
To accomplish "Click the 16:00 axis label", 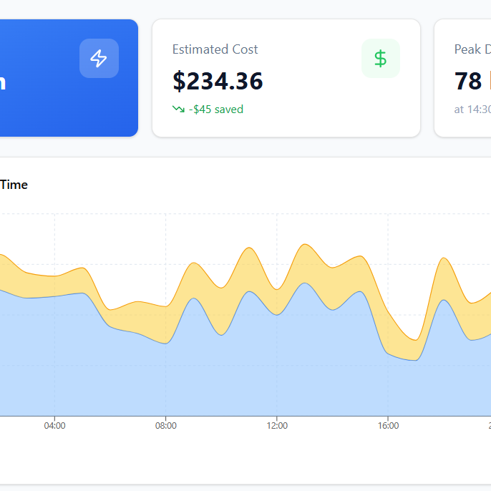I will [388, 425].
